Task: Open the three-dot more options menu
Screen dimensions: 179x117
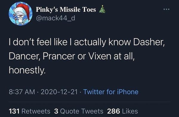Action: 166,9
